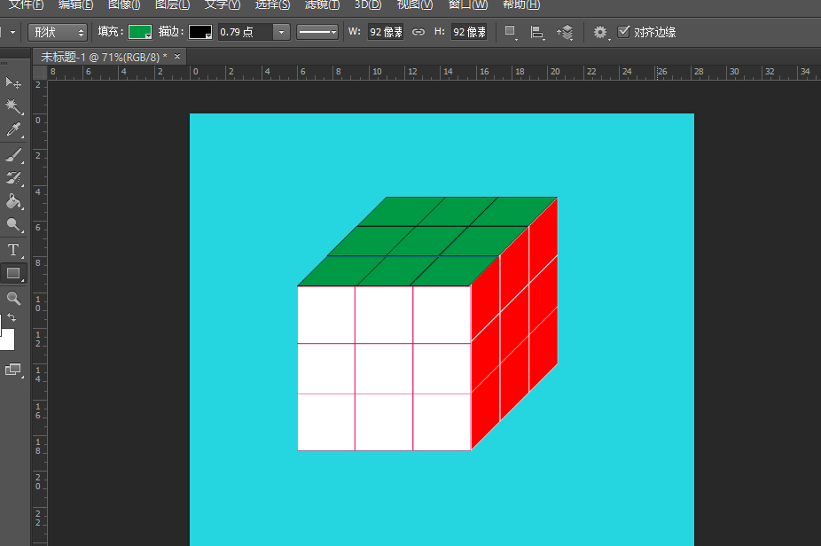Open the 滤镜 menu

coord(322,4)
